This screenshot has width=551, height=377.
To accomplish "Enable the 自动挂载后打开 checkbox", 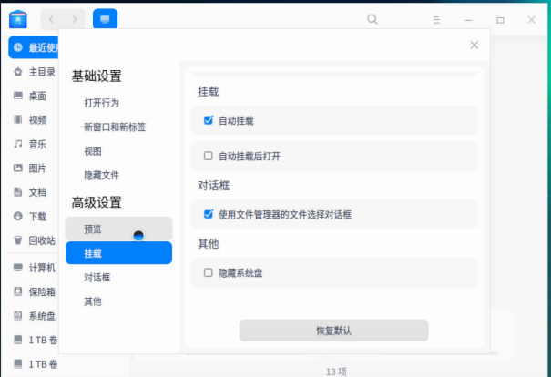I will (209, 156).
